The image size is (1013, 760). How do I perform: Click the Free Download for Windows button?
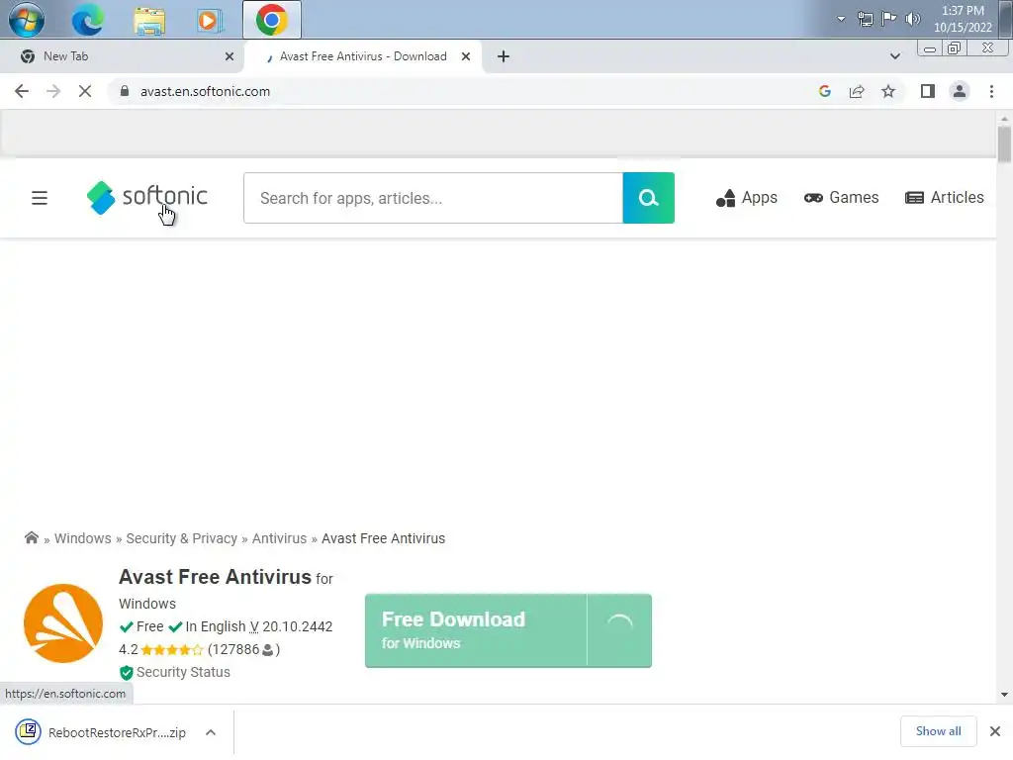(x=476, y=630)
